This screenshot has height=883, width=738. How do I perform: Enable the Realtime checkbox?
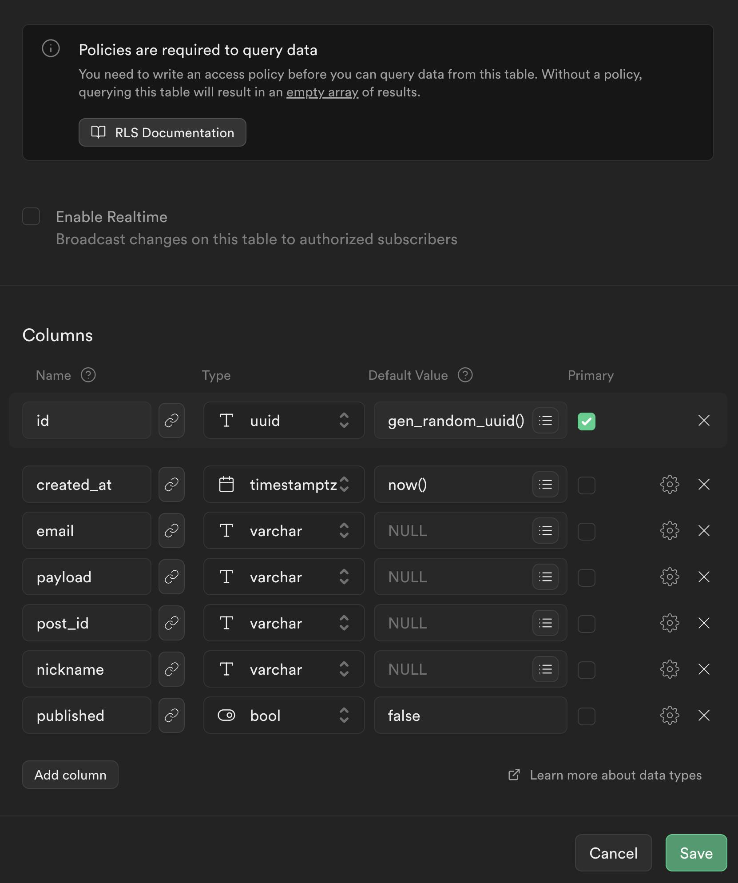pos(31,216)
